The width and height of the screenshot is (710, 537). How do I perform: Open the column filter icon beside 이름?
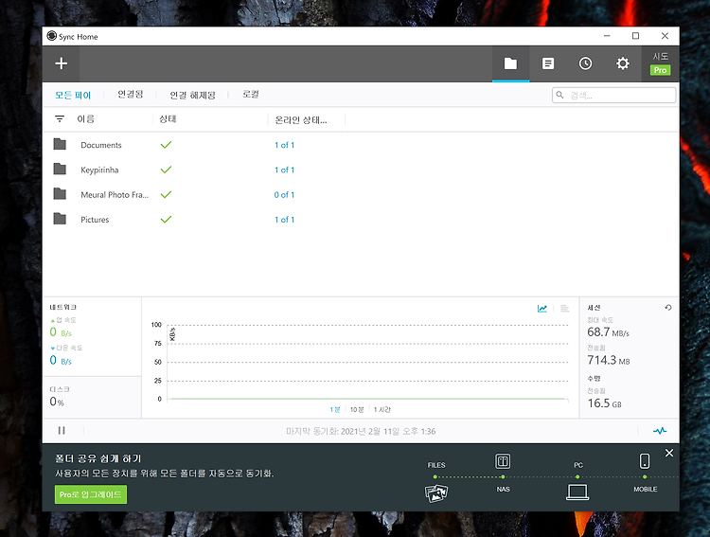pos(60,118)
